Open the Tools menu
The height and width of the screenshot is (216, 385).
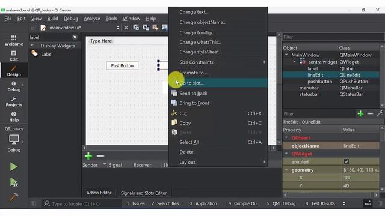[x=111, y=19]
